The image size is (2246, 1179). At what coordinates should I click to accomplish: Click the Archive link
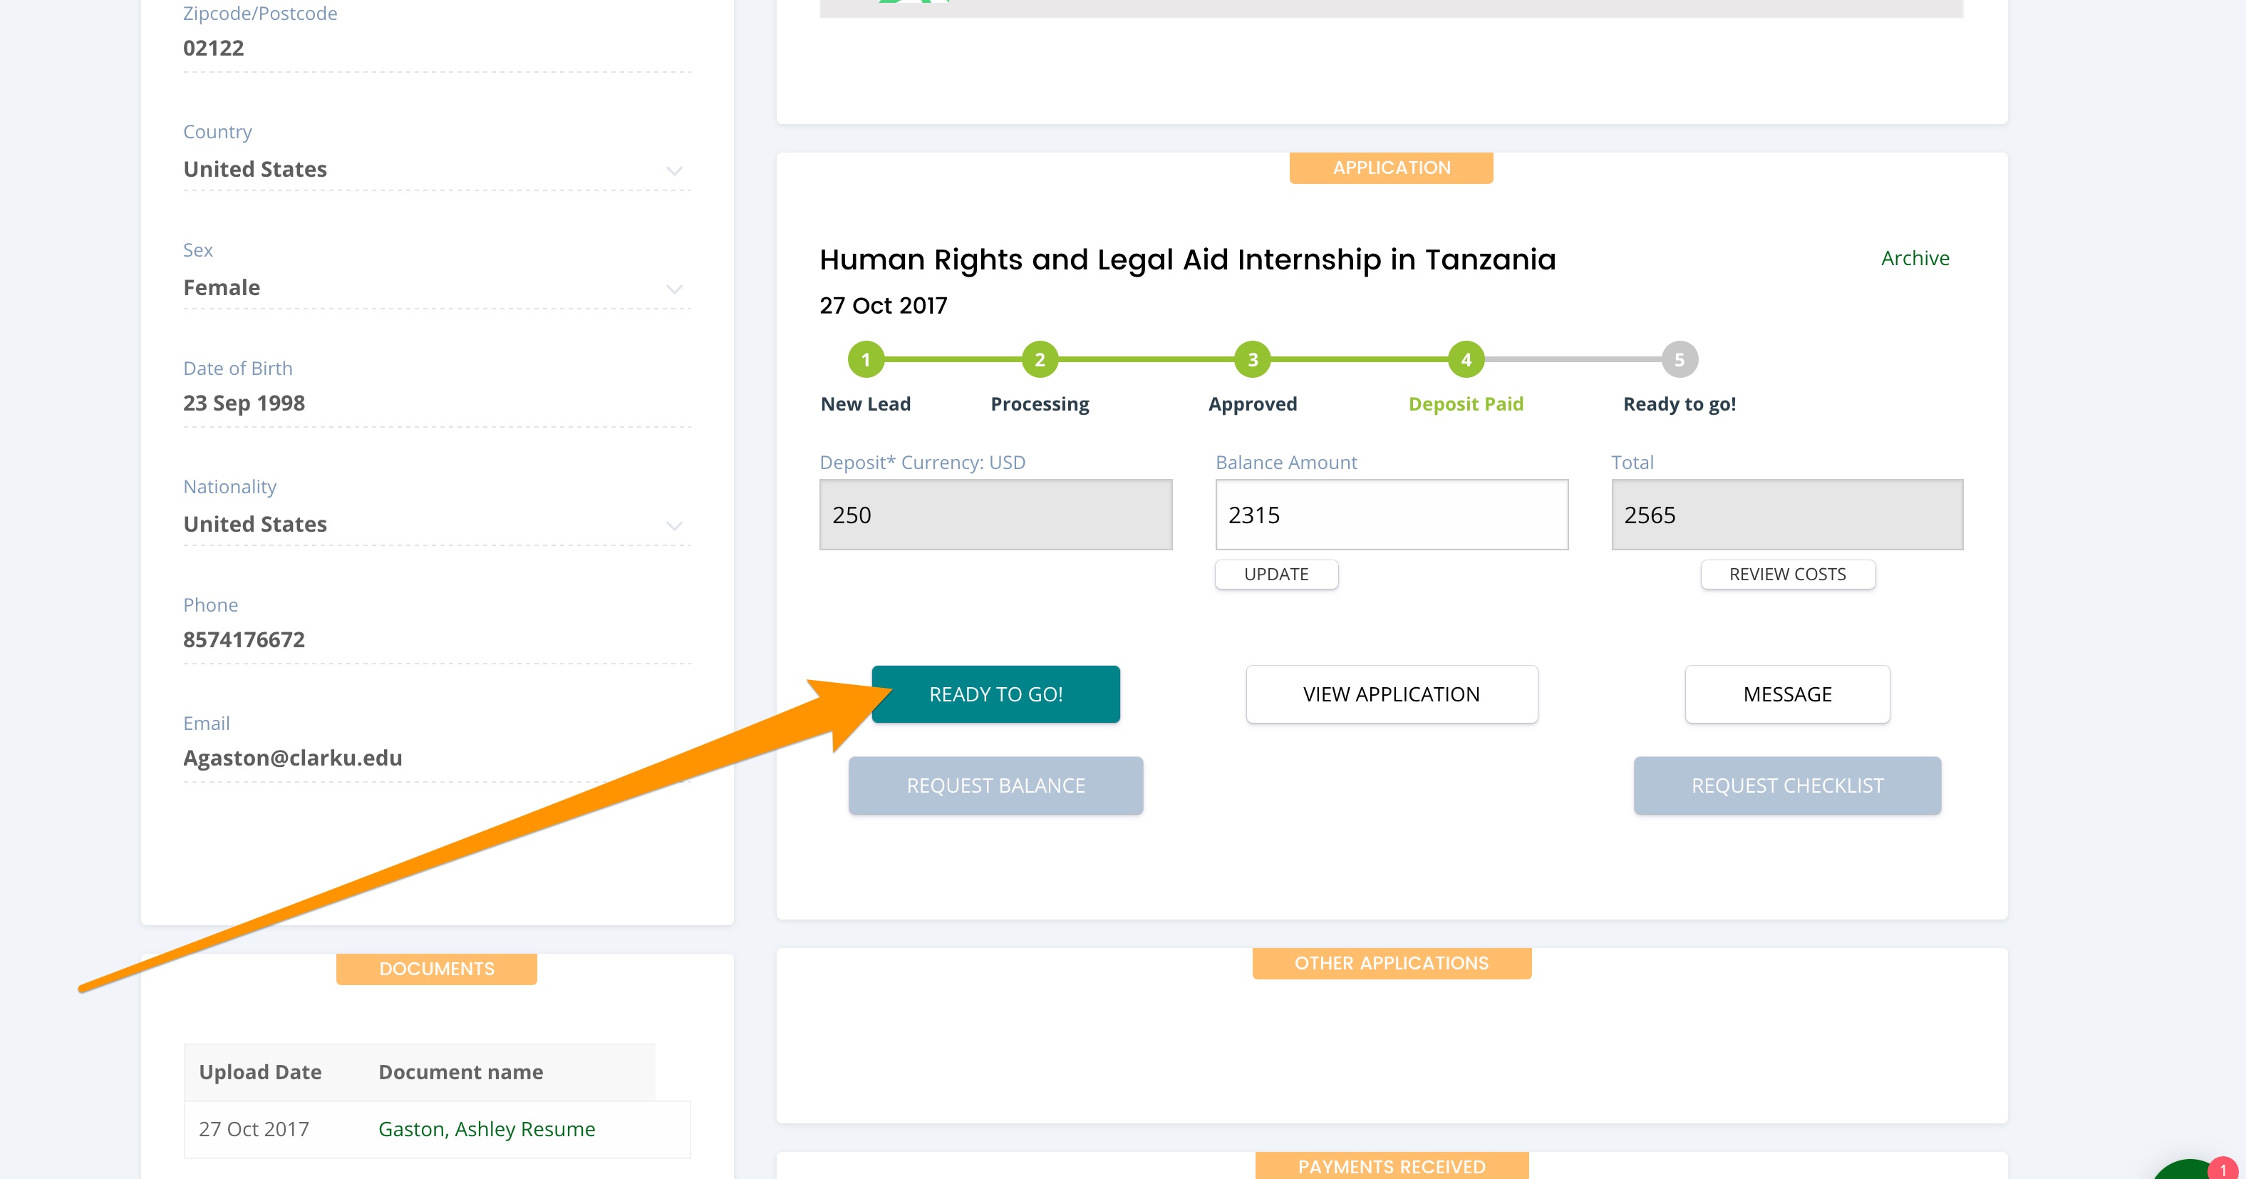click(1914, 258)
